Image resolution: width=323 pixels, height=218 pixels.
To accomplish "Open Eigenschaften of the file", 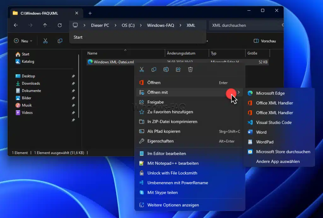I will [190, 141].
